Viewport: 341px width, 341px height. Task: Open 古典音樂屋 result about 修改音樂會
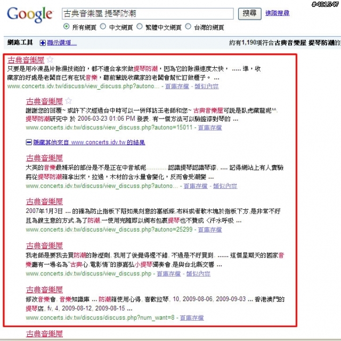tap(44, 290)
